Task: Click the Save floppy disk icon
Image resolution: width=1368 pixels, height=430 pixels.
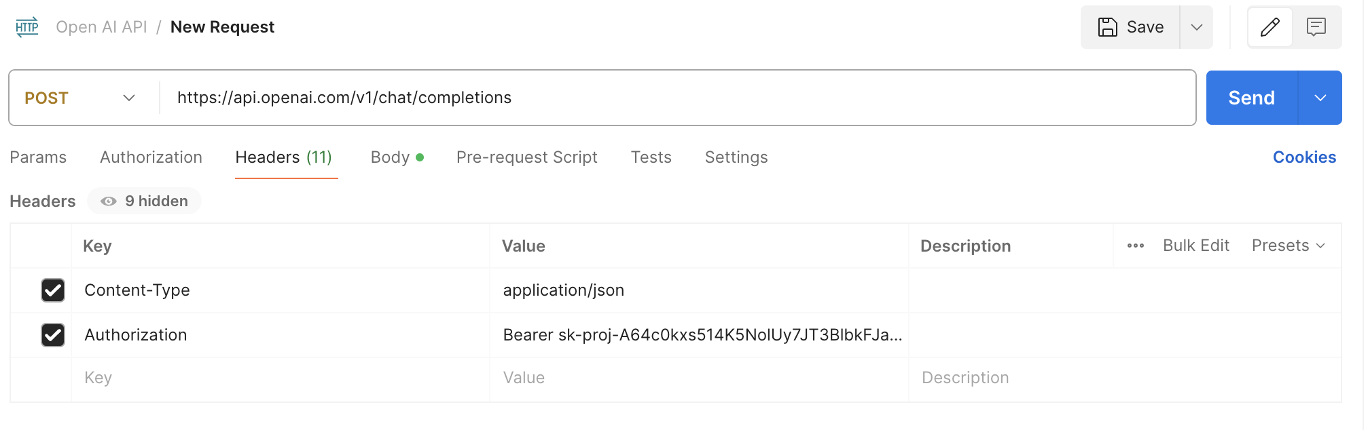Action: click(1107, 27)
